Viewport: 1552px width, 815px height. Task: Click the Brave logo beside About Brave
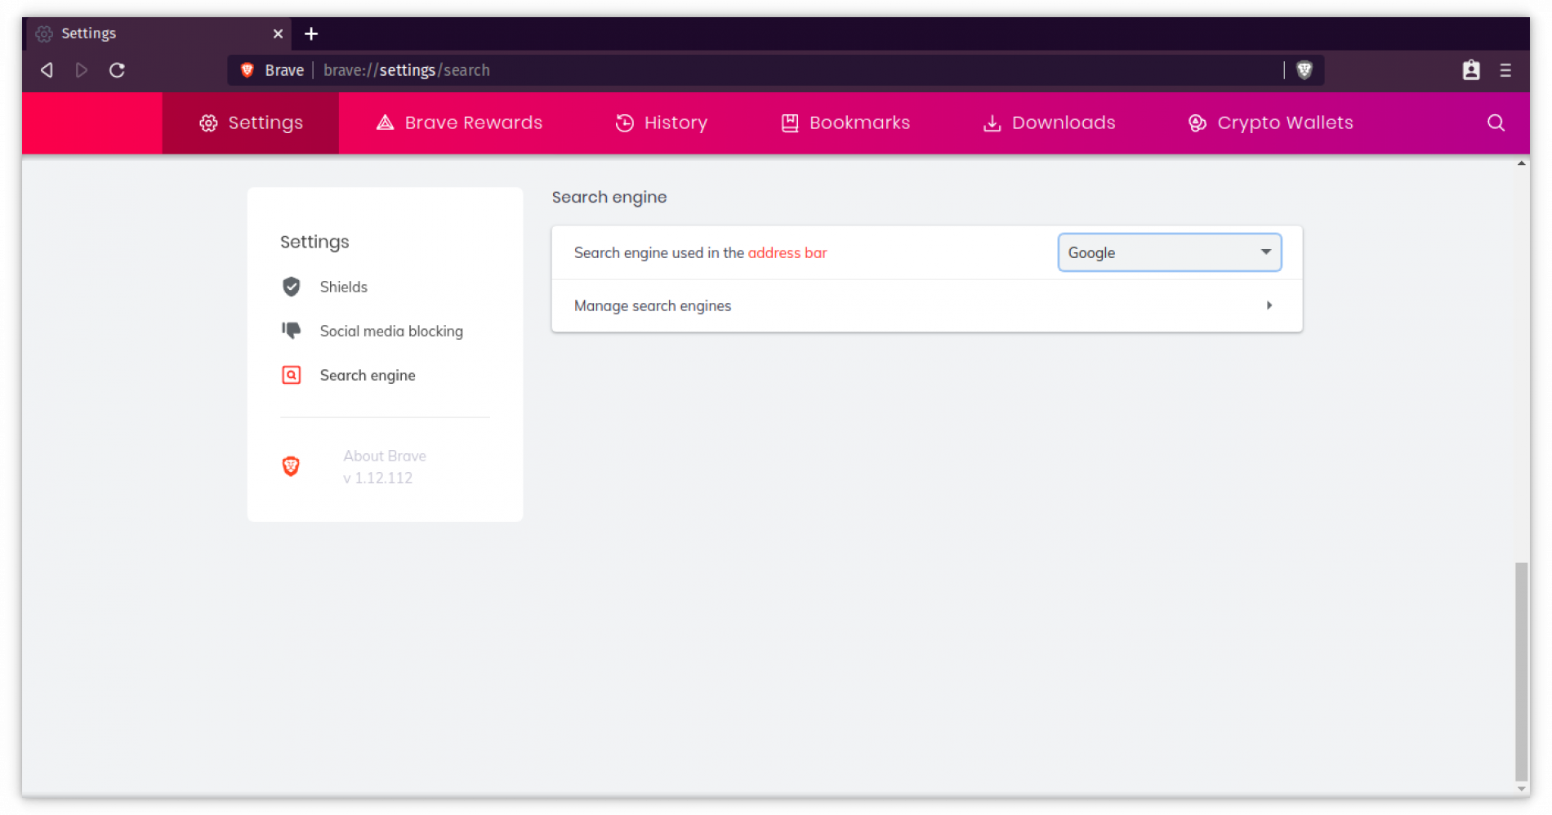click(291, 466)
